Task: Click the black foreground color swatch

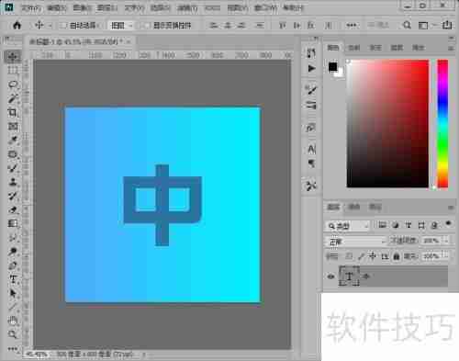Action: coord(333,66)
